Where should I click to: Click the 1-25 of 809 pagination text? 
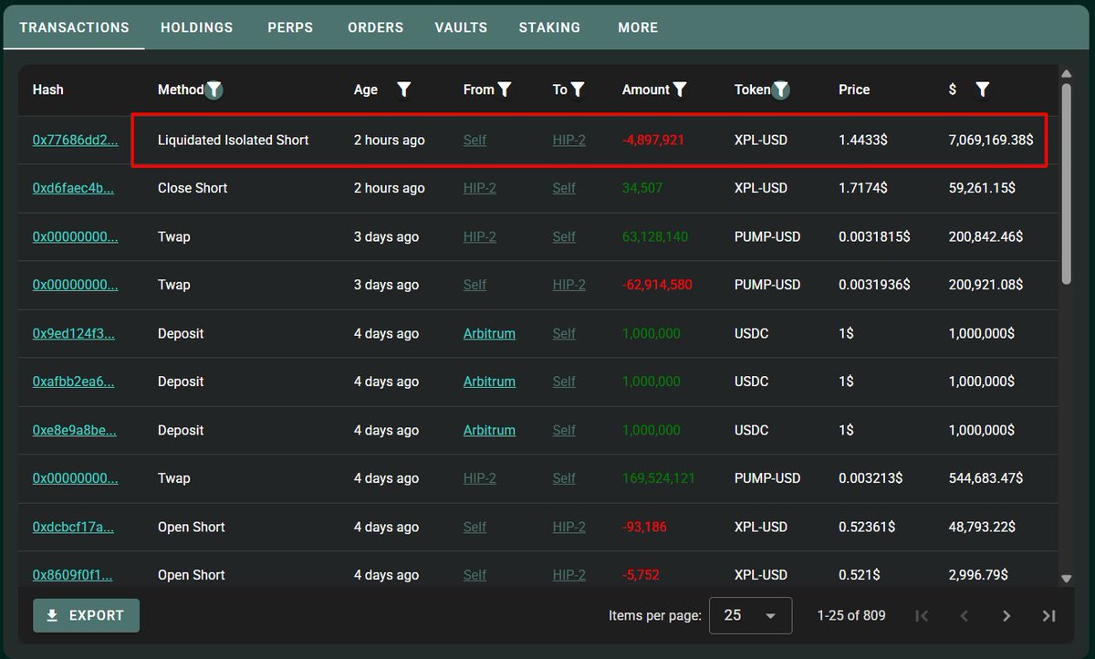pyautogui.click(x=851, y=615)
